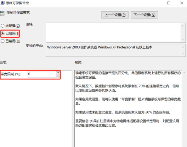Viewport: 187px width, 147px height.
Task: Click the 带宽限制 (%) value field
Action: pos(42,74)
